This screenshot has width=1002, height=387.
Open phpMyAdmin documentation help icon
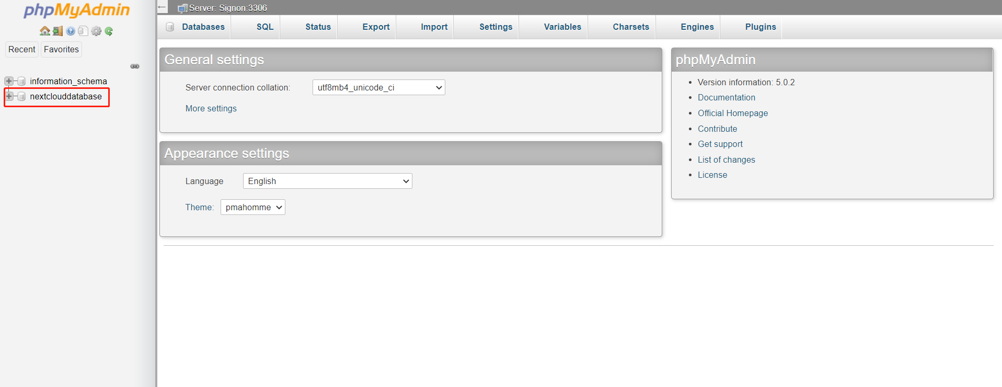[71, 31]
